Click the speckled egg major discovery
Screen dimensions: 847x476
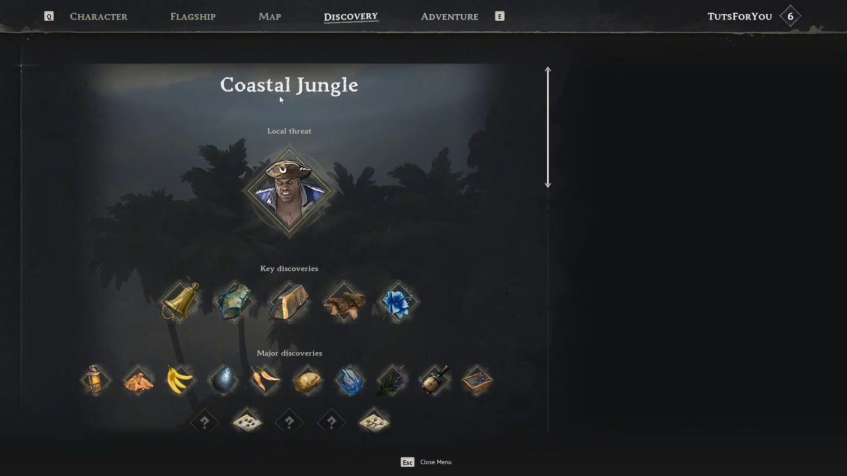(x=222, y=380)
